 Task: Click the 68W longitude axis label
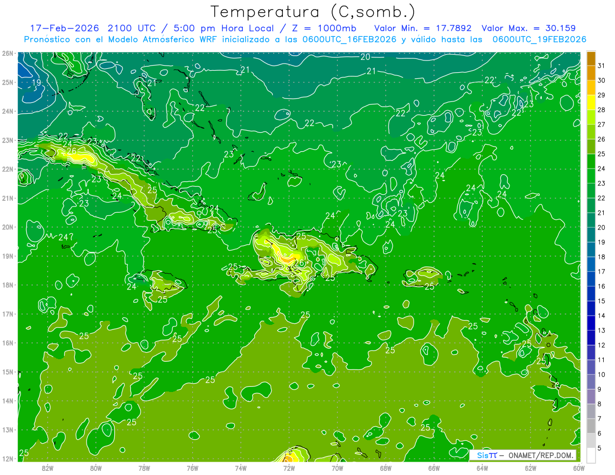click(386, 468)
